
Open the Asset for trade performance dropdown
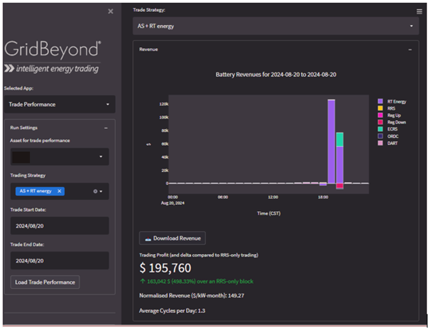[x=60, y=157]
